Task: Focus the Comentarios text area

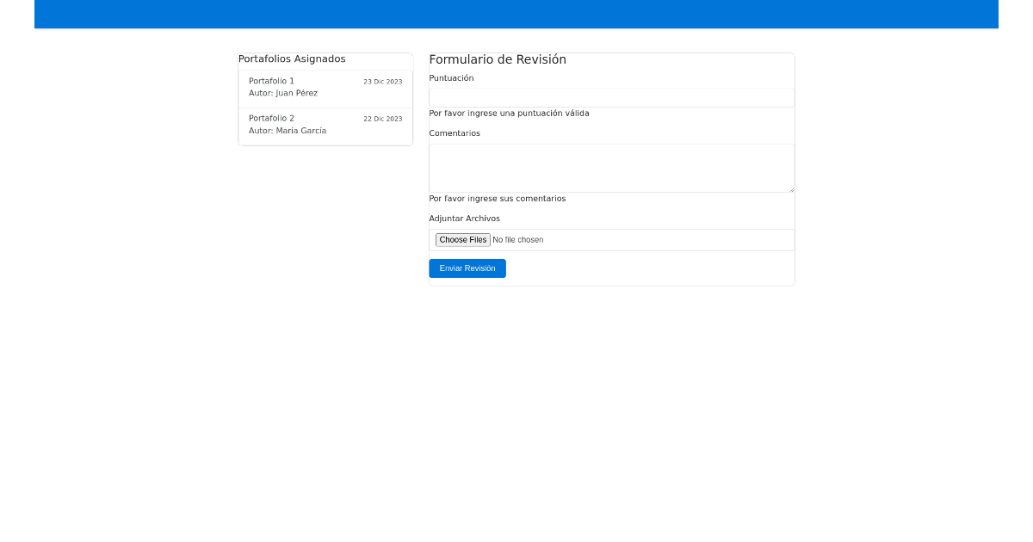Action: 611,168
